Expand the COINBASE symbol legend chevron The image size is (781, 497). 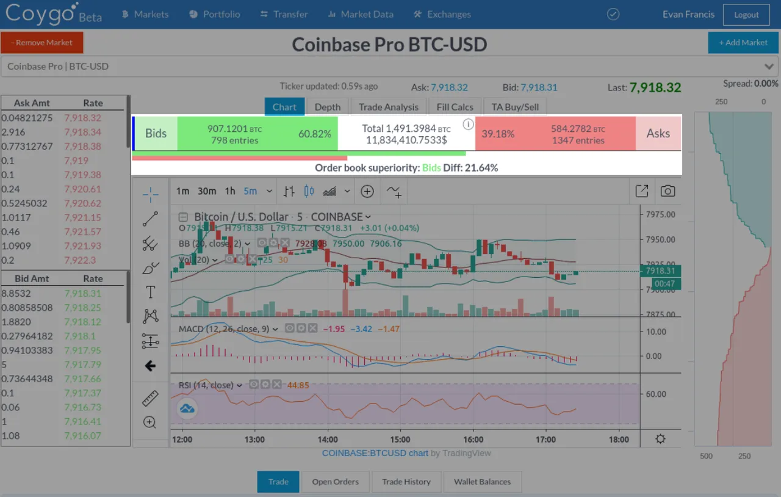pyautogui.click(x=368, y=217)
